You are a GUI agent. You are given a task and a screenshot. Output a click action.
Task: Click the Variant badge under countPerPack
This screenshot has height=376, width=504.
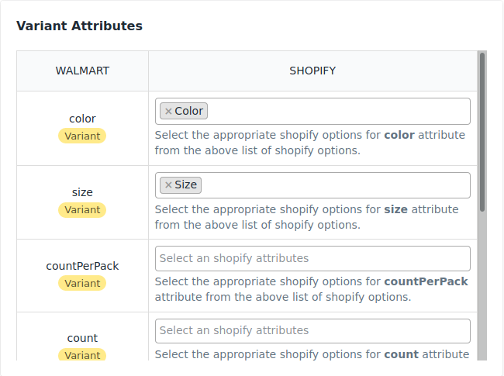[x=82, y=283]
